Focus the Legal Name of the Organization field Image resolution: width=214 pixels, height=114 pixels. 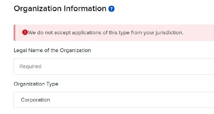(114, 66)
